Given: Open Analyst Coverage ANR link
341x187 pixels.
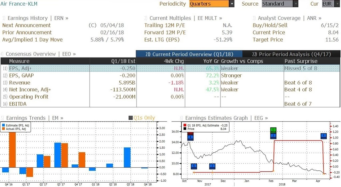Looking at the screenshot, I should pyautogui.click(x=289, y=18).
